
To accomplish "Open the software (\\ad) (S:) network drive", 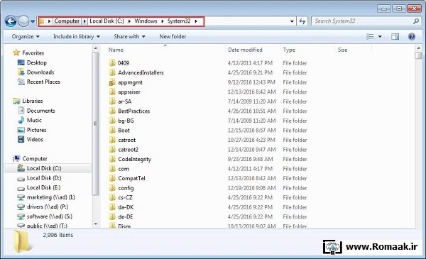I will click(50, 216).
